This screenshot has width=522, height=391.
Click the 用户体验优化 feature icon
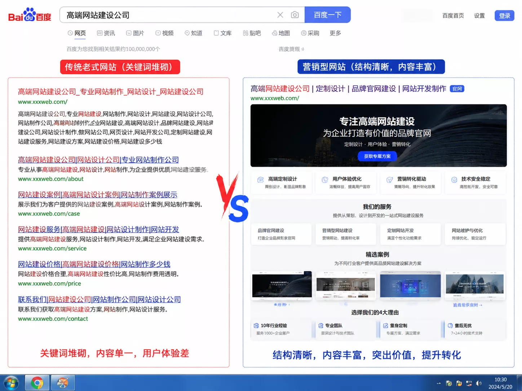(325, 180)
